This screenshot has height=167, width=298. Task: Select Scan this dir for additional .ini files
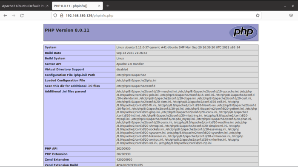click(x=72, y=86)
